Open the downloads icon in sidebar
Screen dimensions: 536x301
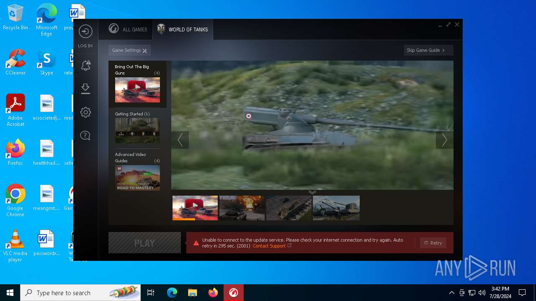pyautogui.click(x=85, y=88)
